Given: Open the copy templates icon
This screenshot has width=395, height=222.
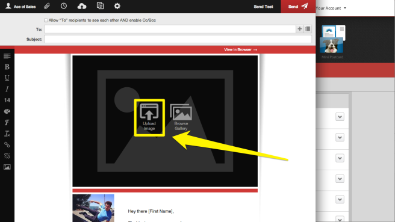Looking at the screenshot, I should pos(101,6).
